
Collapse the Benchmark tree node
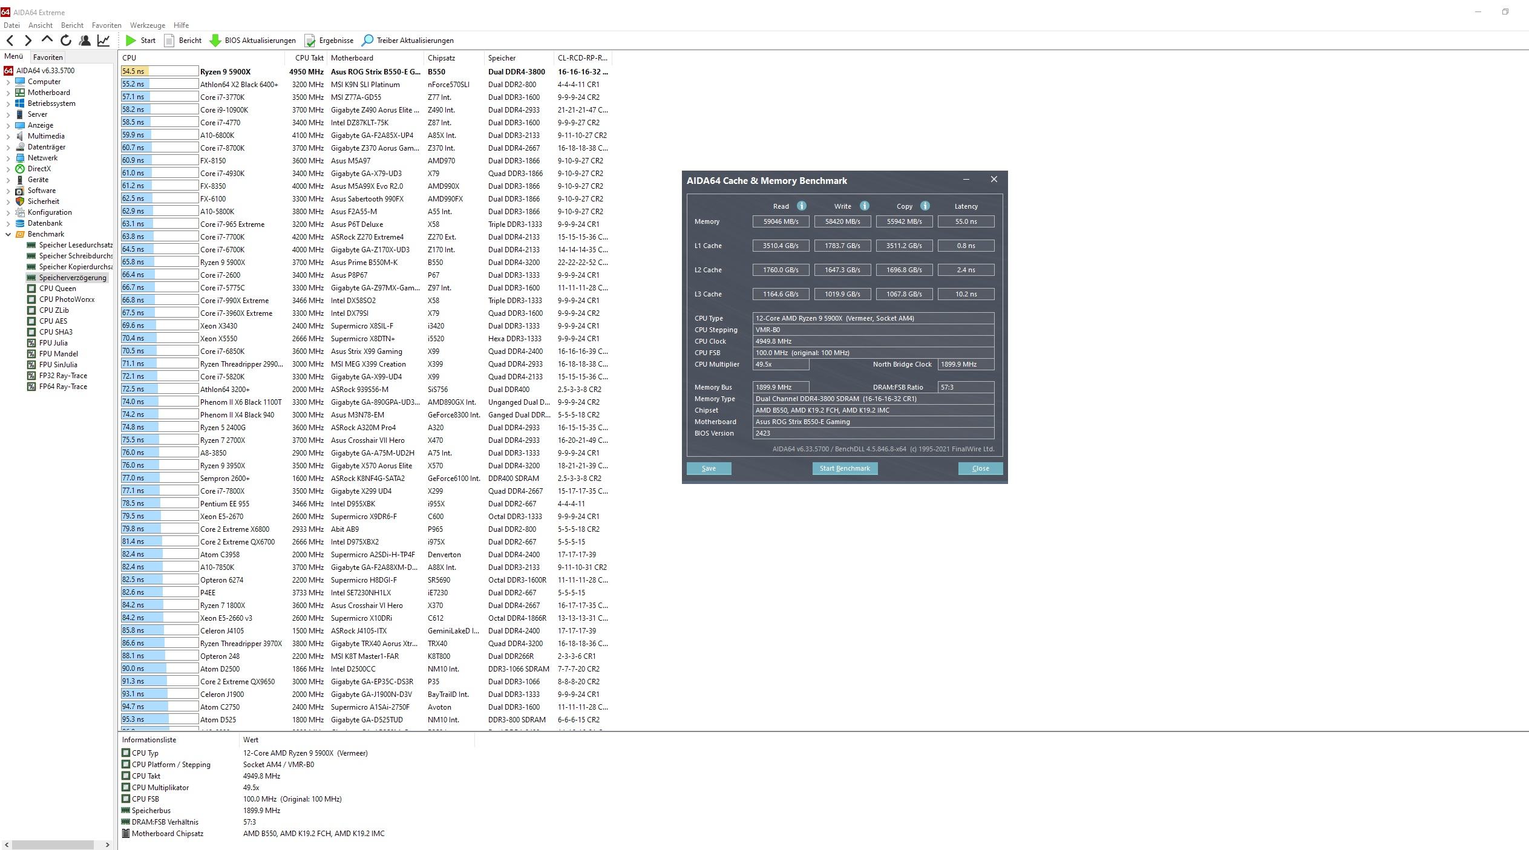(8, 234)
